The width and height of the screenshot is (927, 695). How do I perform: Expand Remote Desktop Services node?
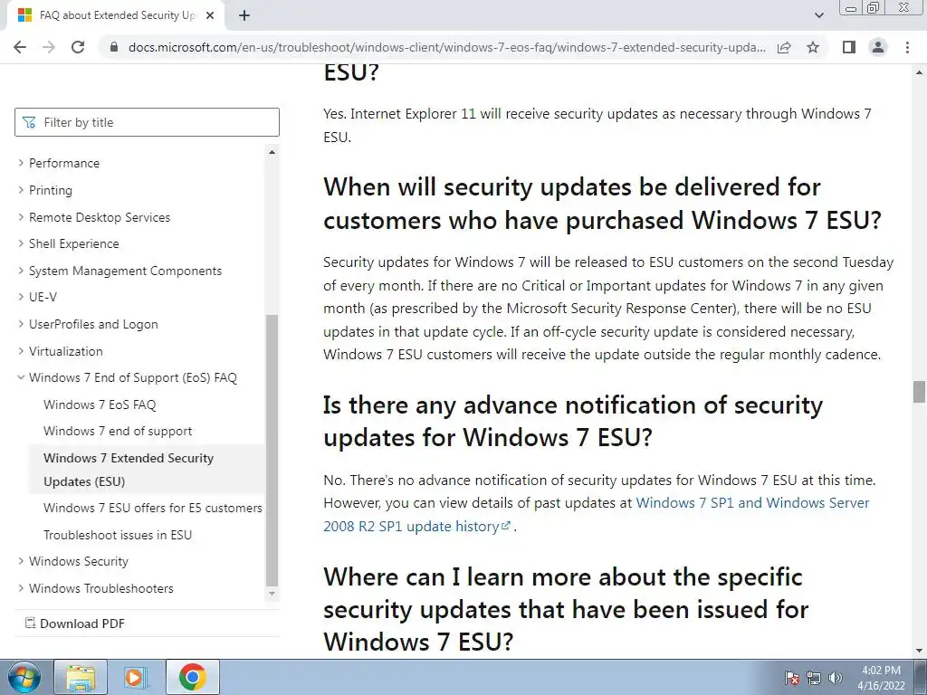(x=21, y=217)
